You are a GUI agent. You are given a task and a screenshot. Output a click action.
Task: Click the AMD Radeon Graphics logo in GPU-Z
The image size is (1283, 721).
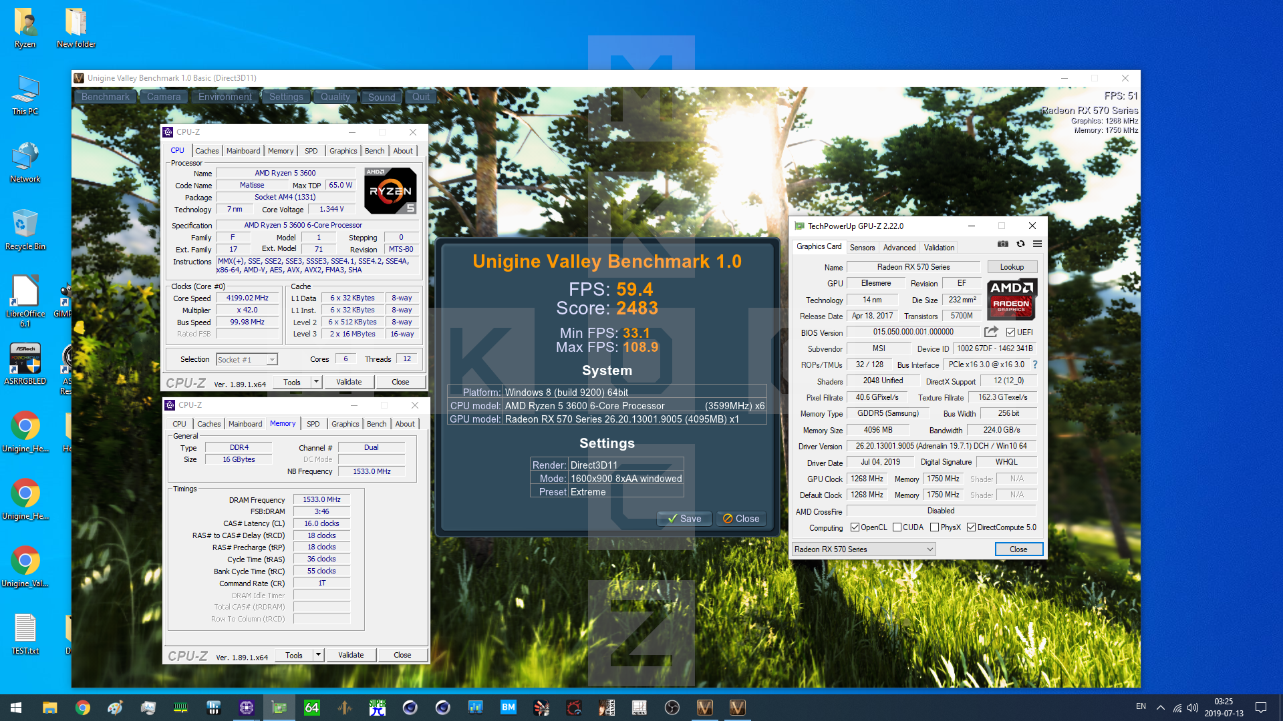[1012, 298]
